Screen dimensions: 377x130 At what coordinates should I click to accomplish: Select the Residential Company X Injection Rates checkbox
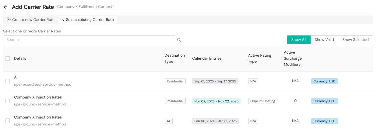(x=8, y=101)
